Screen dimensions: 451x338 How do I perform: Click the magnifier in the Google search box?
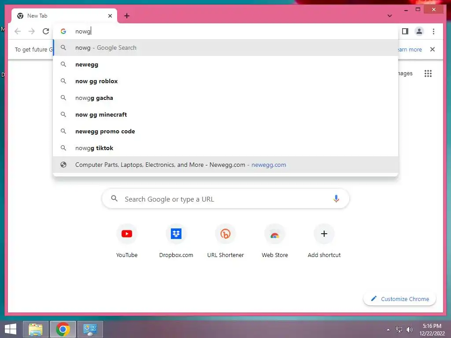114,198
